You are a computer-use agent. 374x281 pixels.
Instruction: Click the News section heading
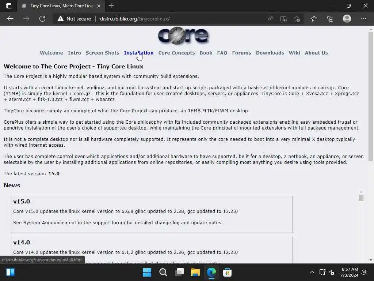(x=12, y=186)
